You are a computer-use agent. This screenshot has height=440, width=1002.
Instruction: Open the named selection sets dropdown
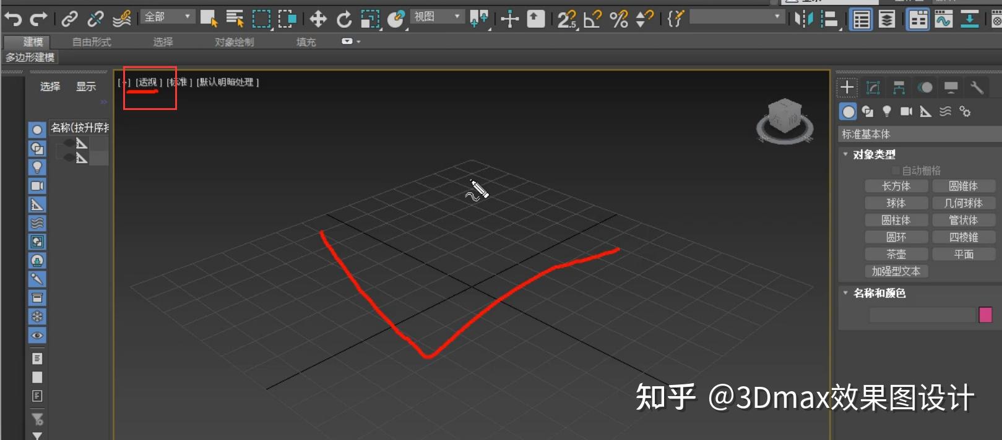click(737, 17)
